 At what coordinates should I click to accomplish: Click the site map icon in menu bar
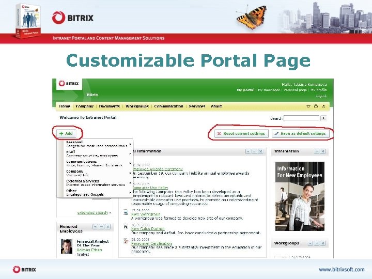tap(323, 106)
